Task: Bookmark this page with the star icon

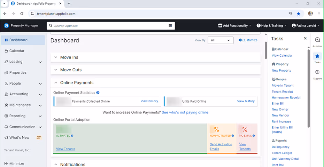Action: pos(299,14)
